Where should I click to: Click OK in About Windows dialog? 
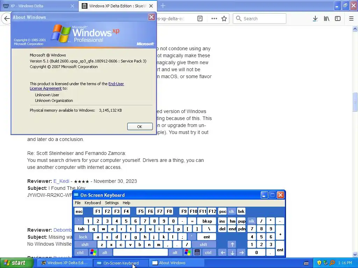click(140, 127)
